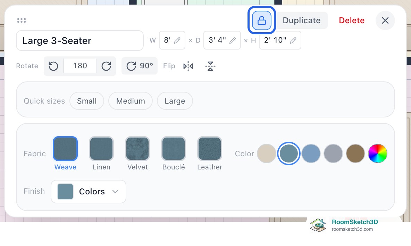
Task: Select the teal-blue color swatch
Action: pos(288,153)
